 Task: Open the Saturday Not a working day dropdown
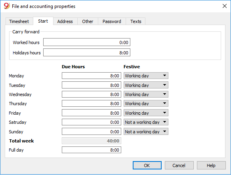pos(146,122)
